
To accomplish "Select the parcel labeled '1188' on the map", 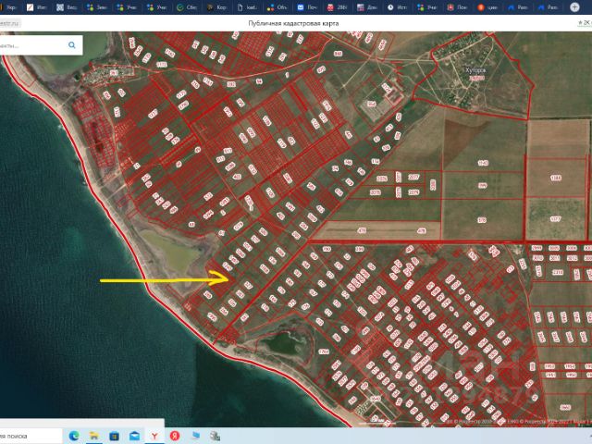I will coord(556,178).
